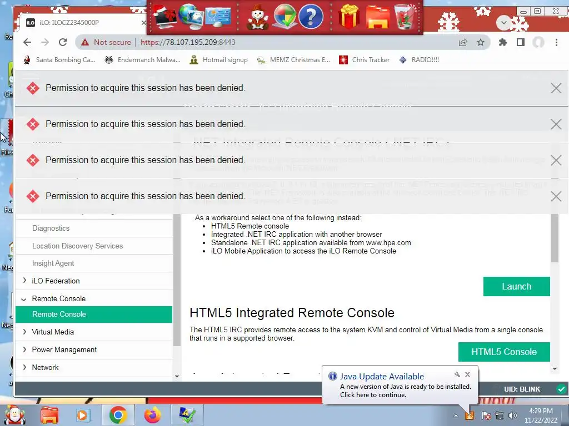The width and height of the screenshot is (569, 426).
Task: Open the Chrome extensions puzzle icon
Action: [502, 42]
